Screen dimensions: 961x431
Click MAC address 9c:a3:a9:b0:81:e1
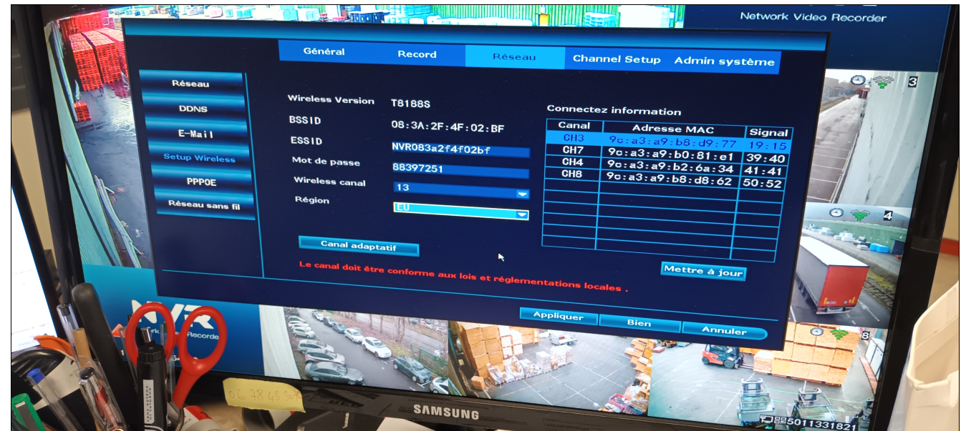click(x=671, y=154)
